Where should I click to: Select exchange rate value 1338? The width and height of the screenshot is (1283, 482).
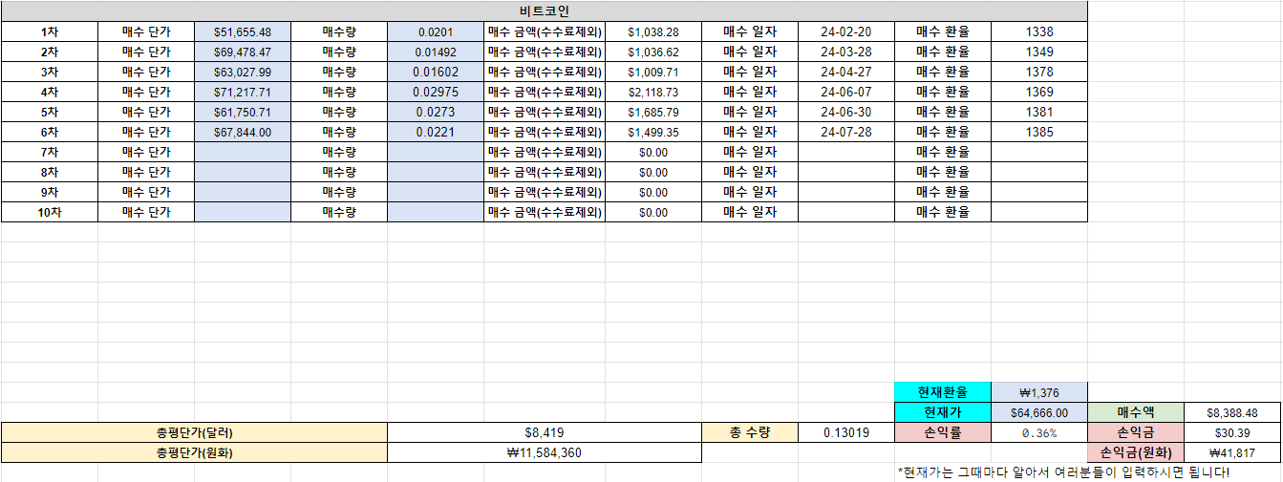[x=1039, y=31]
